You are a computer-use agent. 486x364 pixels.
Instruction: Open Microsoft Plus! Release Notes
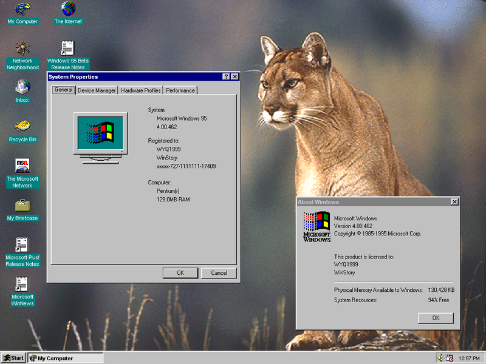point(22,246)
